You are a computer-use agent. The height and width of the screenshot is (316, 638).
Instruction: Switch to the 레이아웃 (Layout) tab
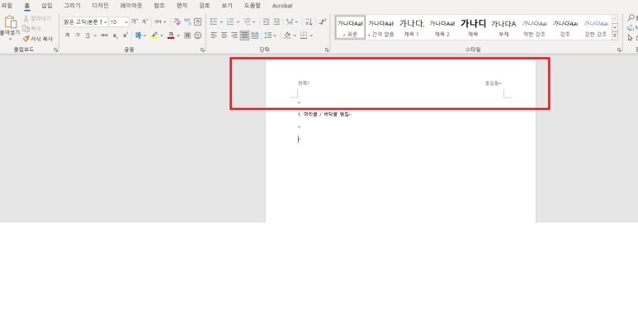[131, 6]
